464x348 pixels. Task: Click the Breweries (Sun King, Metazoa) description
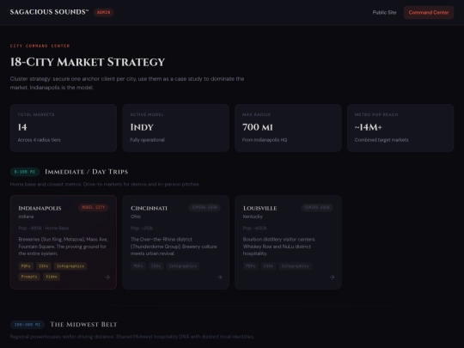click(63, 247)
